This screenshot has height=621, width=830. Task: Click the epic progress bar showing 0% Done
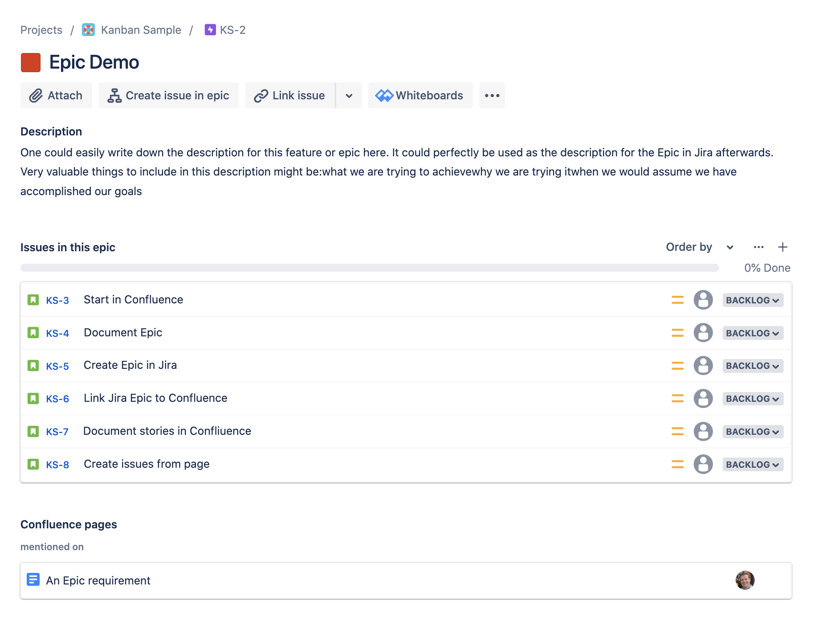coord(370,267)
